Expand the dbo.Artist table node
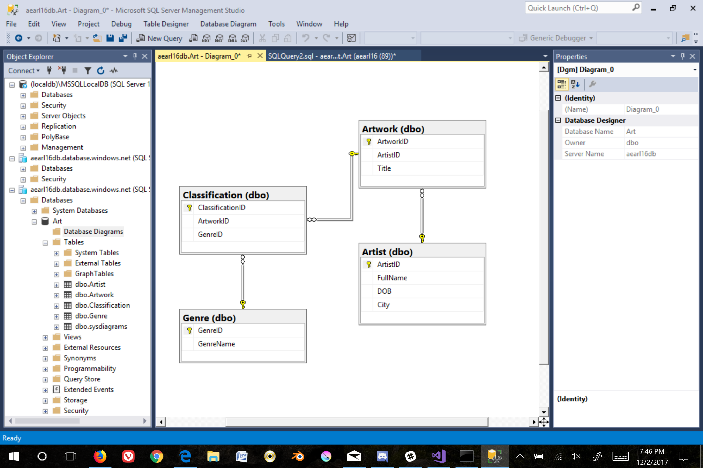This screenshot has width=703, height=468. coord(57,285)
